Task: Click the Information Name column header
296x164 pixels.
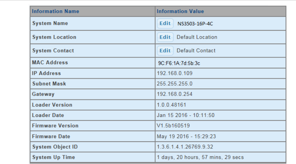Action: [55, 12]
